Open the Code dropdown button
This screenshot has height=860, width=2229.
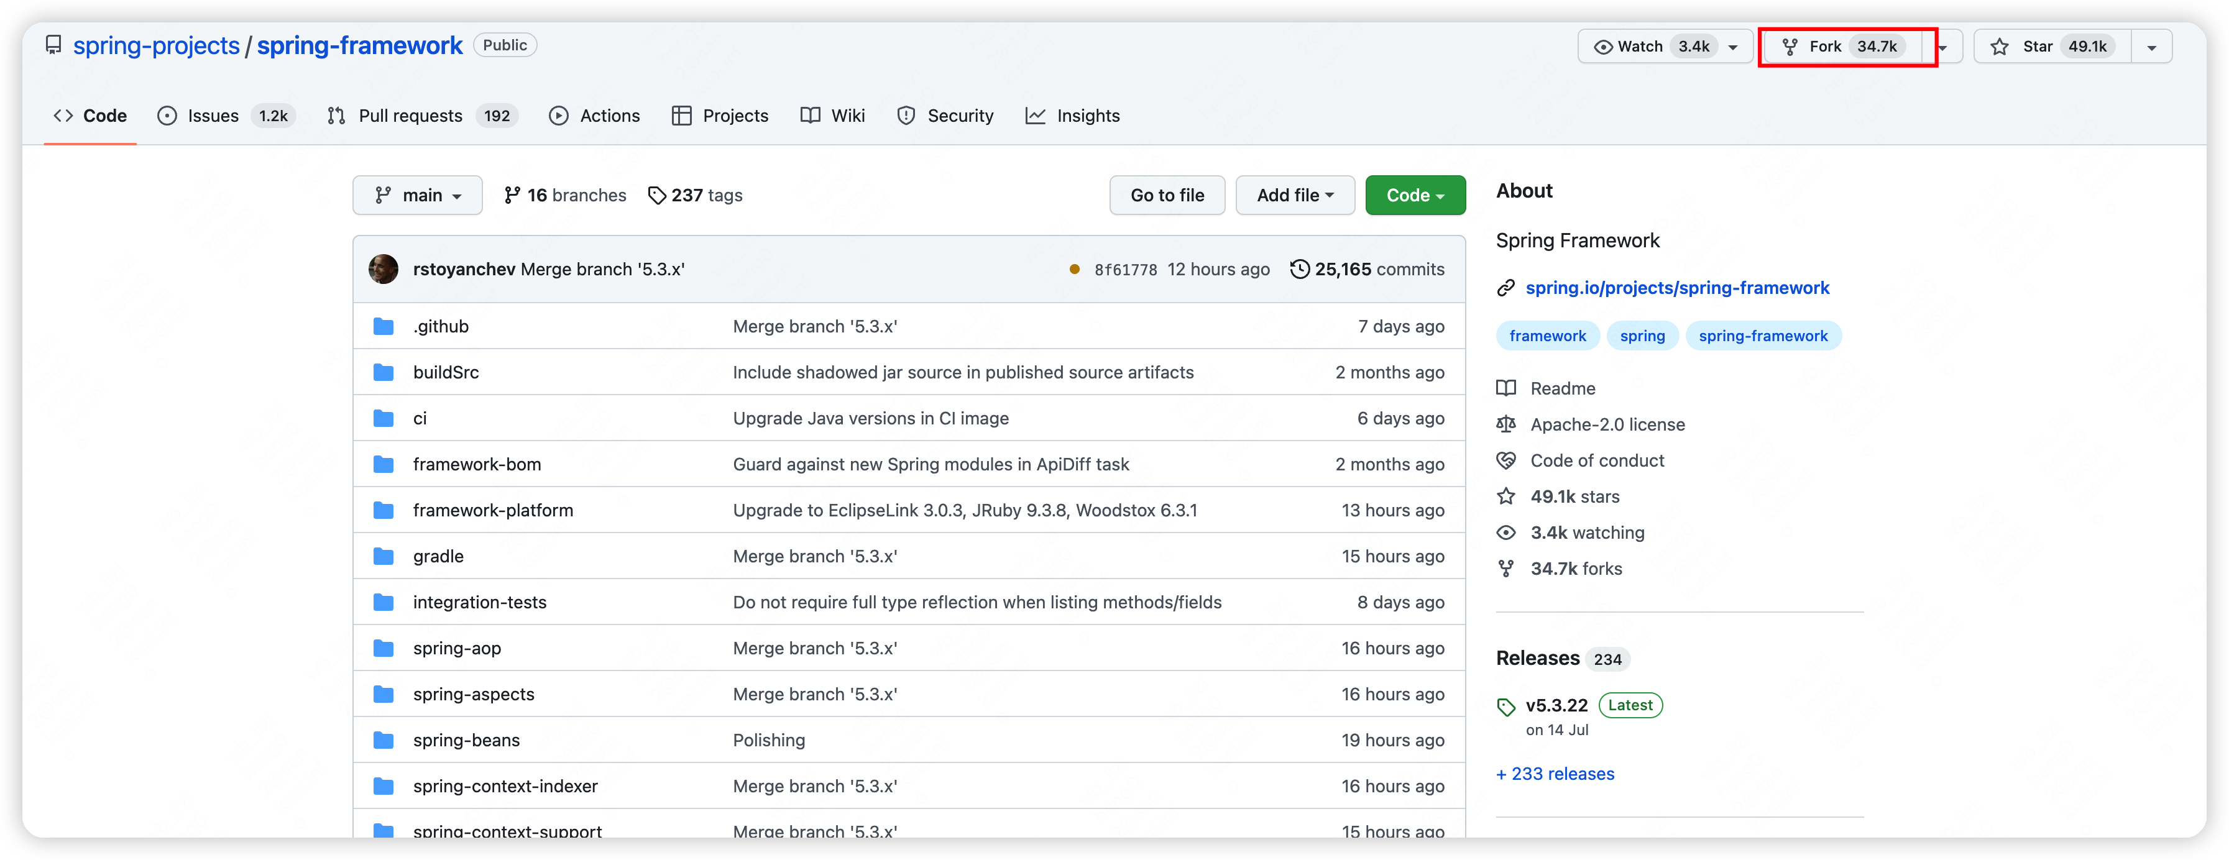click(1415, 194)
